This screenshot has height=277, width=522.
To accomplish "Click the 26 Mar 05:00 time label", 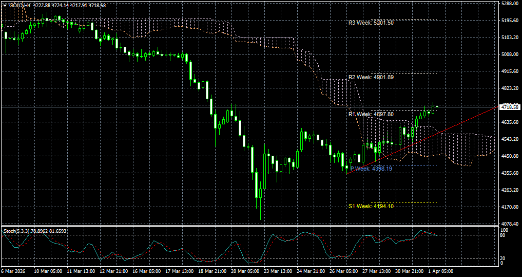I will (344, 272).
